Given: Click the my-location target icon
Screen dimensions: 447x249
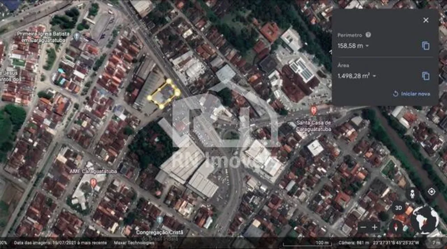Looking at the screenshot, I should pyautogui.click(x=431, y=192).
